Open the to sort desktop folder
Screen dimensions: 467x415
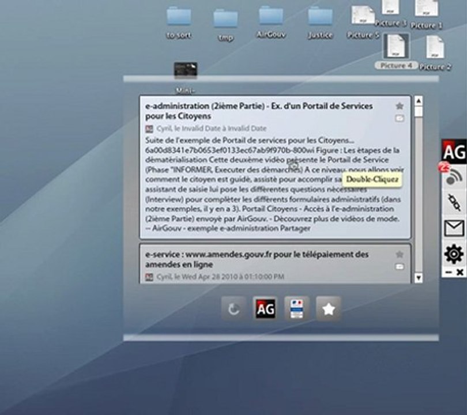179,17
